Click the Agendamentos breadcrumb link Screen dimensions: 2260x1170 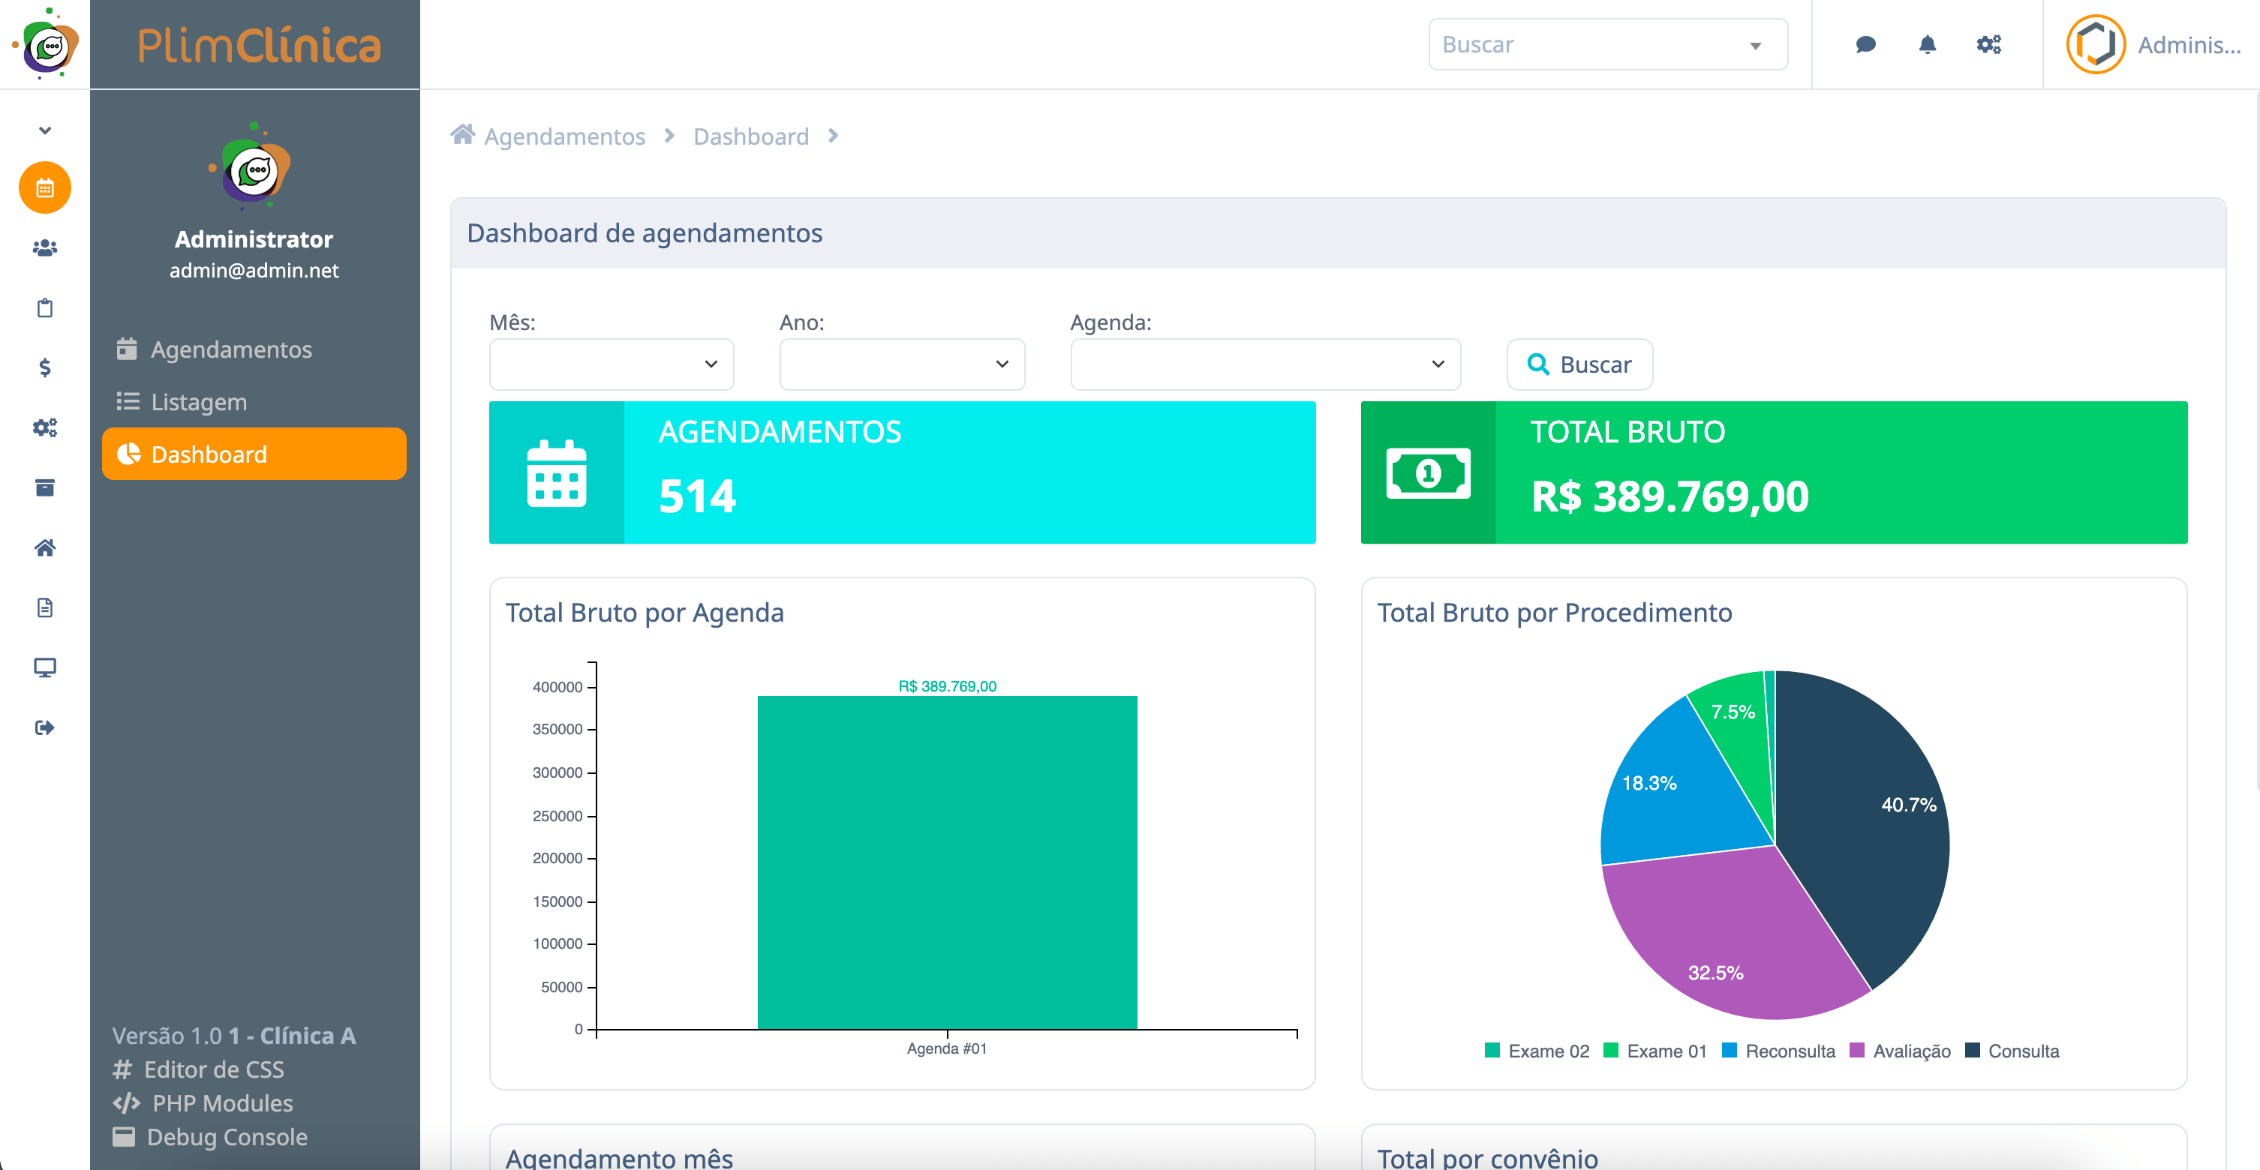(x=564, y=136)
